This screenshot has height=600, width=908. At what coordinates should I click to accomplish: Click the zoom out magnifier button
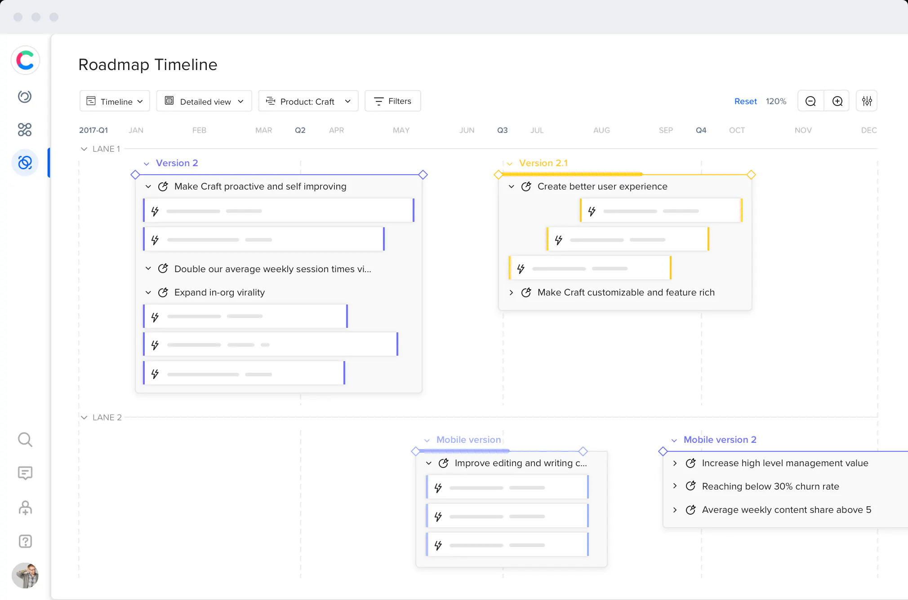[x=810, y=101]
